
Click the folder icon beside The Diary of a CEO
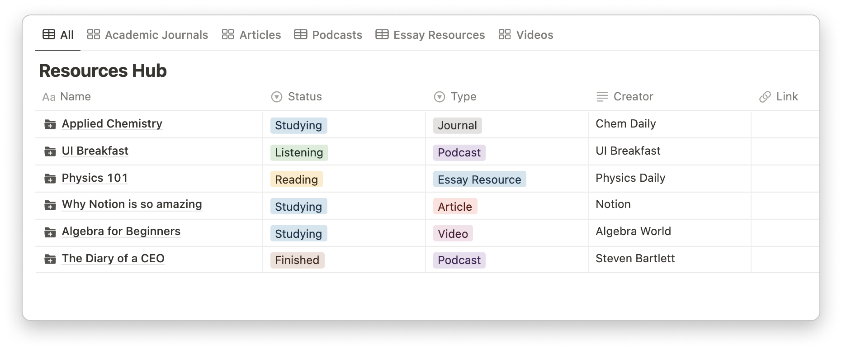click(x=50, y=259)
